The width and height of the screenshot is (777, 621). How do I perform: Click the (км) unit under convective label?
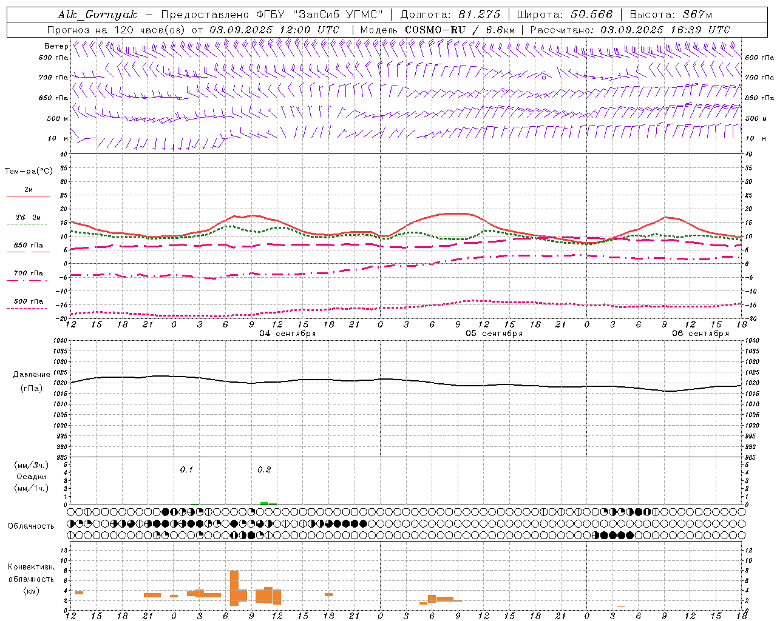(x=31, y=591)
